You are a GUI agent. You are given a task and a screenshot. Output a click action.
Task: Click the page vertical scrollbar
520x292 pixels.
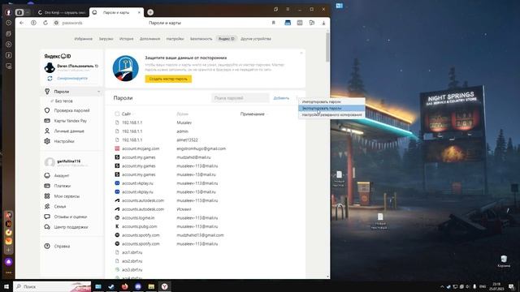coord(327,46)
